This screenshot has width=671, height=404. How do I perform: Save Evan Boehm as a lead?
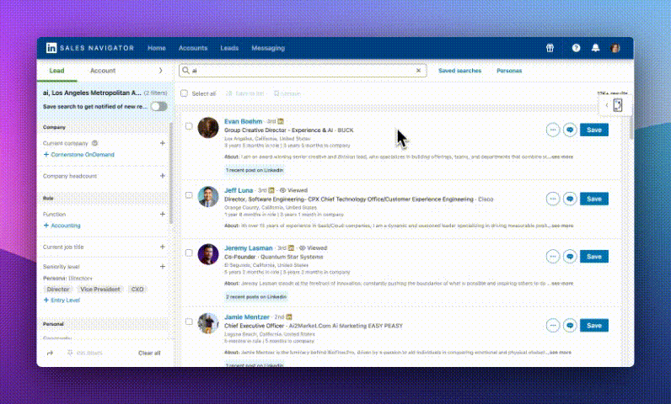tap(594, 130)
